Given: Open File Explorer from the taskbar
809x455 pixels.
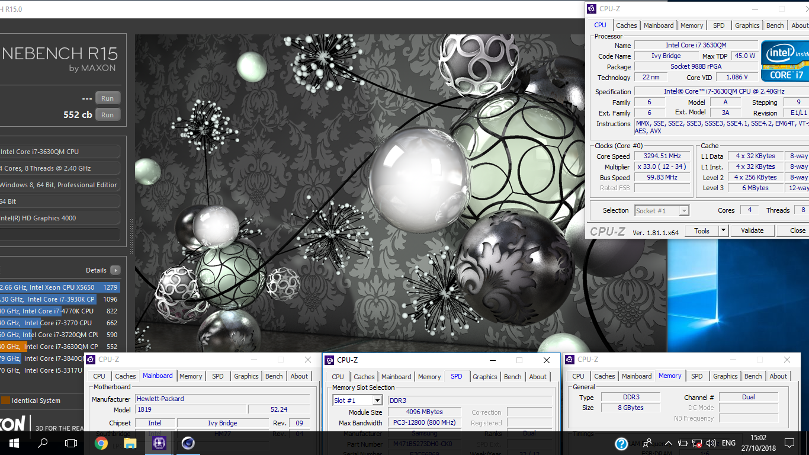Looking at the screenshot, I should (x=130, y=443).
